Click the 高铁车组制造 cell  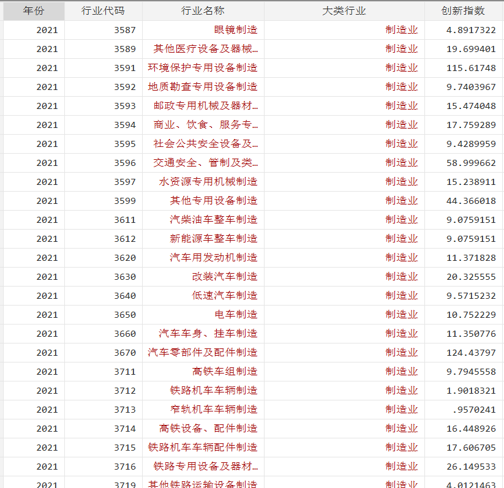tap(203, 372)
